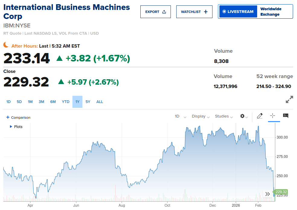Screen dimensions: 297x210
Task: Click the Aug x-axis label
Action: pos(122,205)
